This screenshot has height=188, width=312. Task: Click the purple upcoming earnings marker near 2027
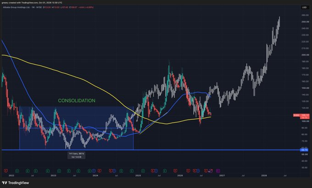click(218, 171)
